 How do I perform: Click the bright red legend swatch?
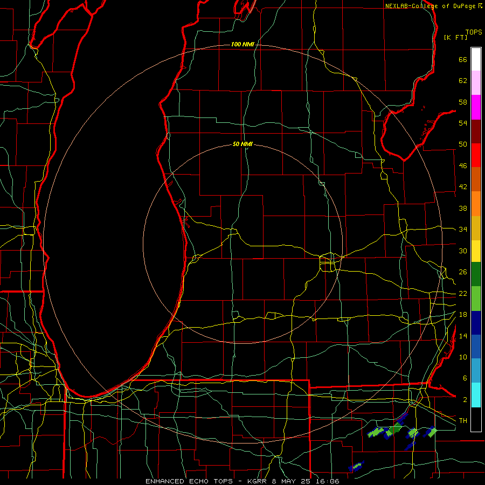click(476, 155)
